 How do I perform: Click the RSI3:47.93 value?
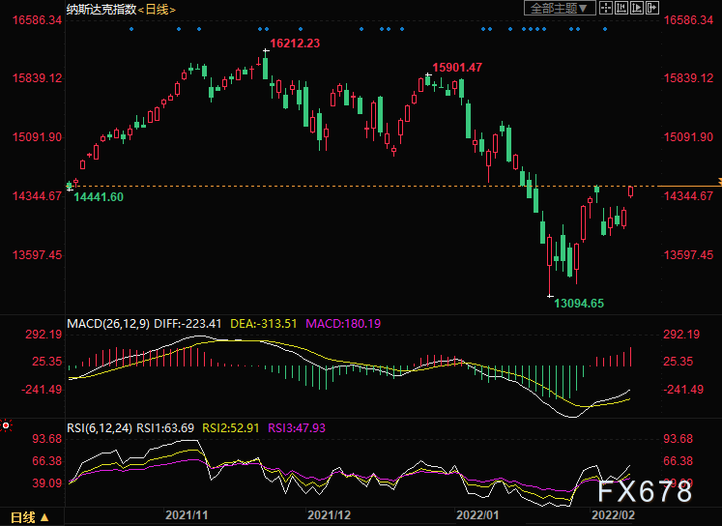(297, 428)
